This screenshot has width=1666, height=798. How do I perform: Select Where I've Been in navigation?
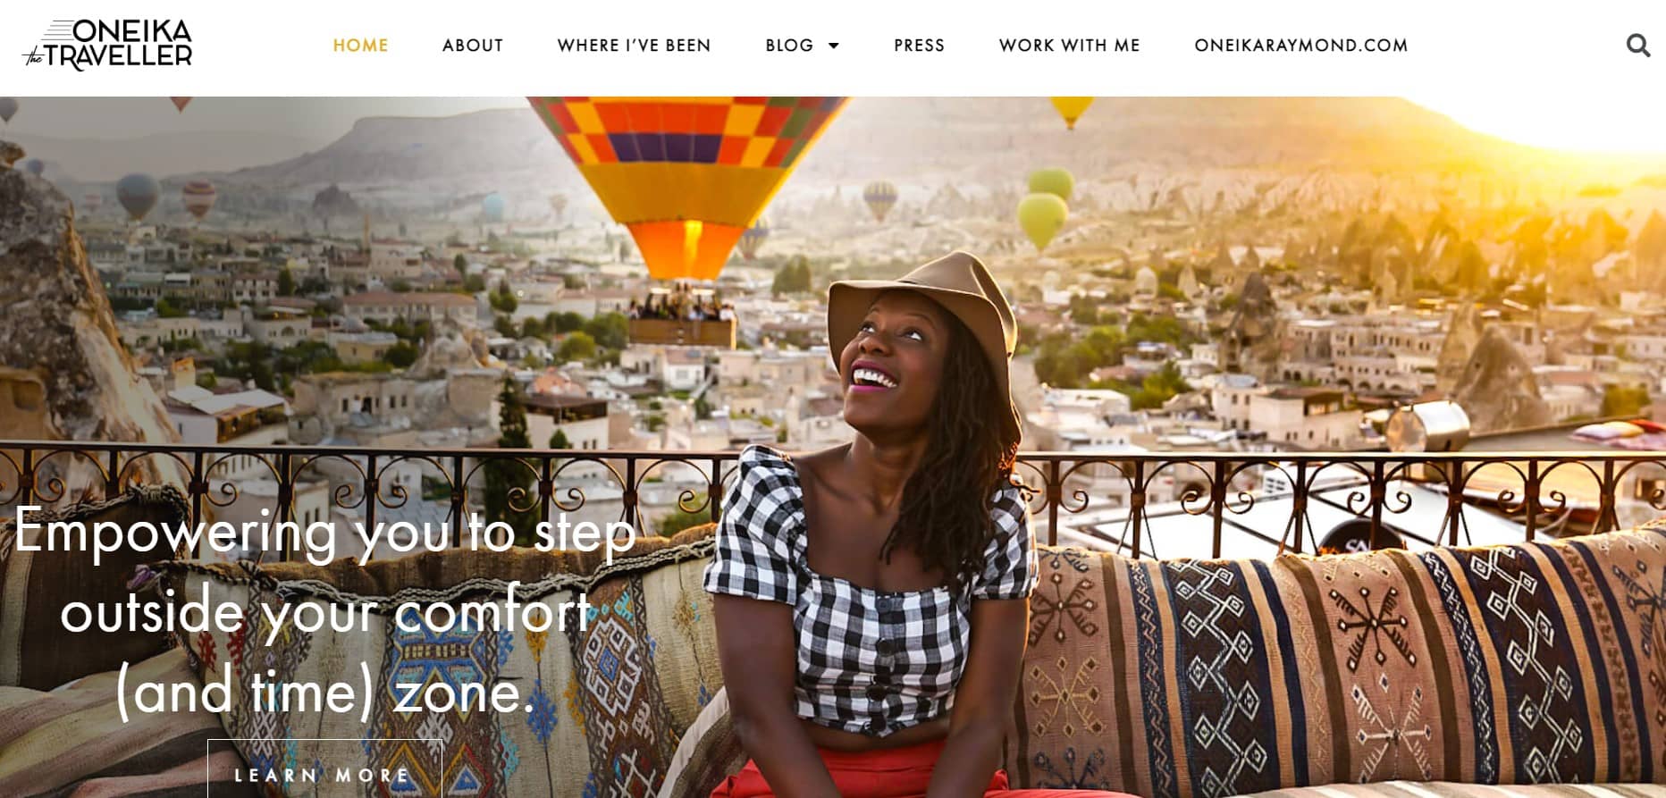click(x=634, y=45)
